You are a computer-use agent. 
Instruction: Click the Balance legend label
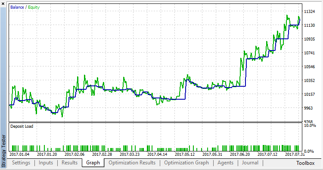tap(17, 7)
